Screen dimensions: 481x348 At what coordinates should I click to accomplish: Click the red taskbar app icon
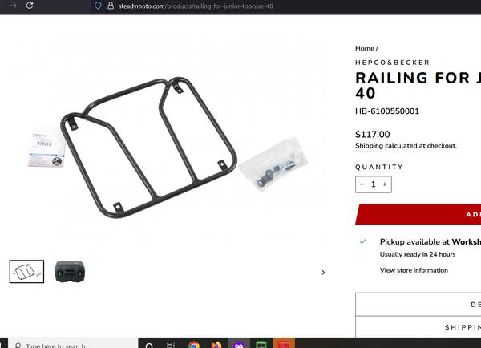tap(284, 344)
